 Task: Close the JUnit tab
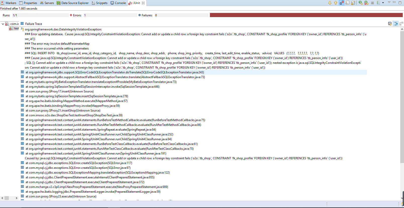point(143,3)
